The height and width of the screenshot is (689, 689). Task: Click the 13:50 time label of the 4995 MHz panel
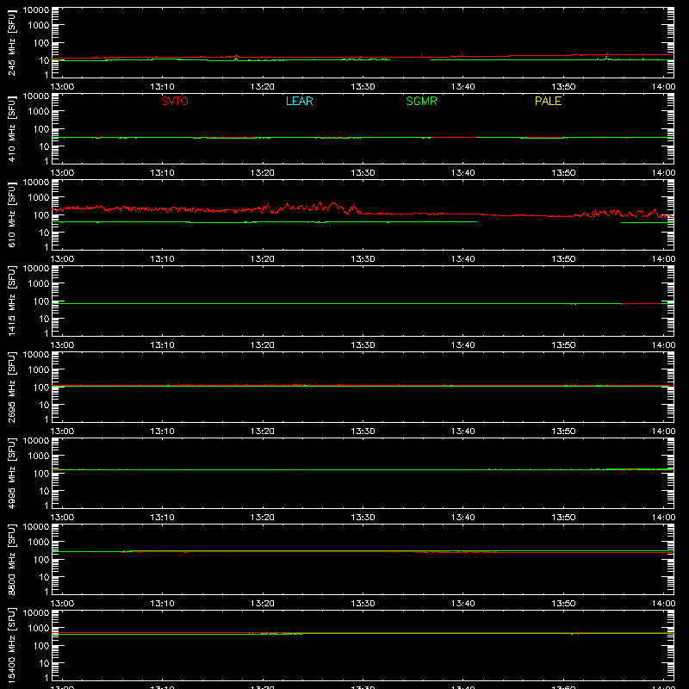pyautogui.click(x=563, y=518)
